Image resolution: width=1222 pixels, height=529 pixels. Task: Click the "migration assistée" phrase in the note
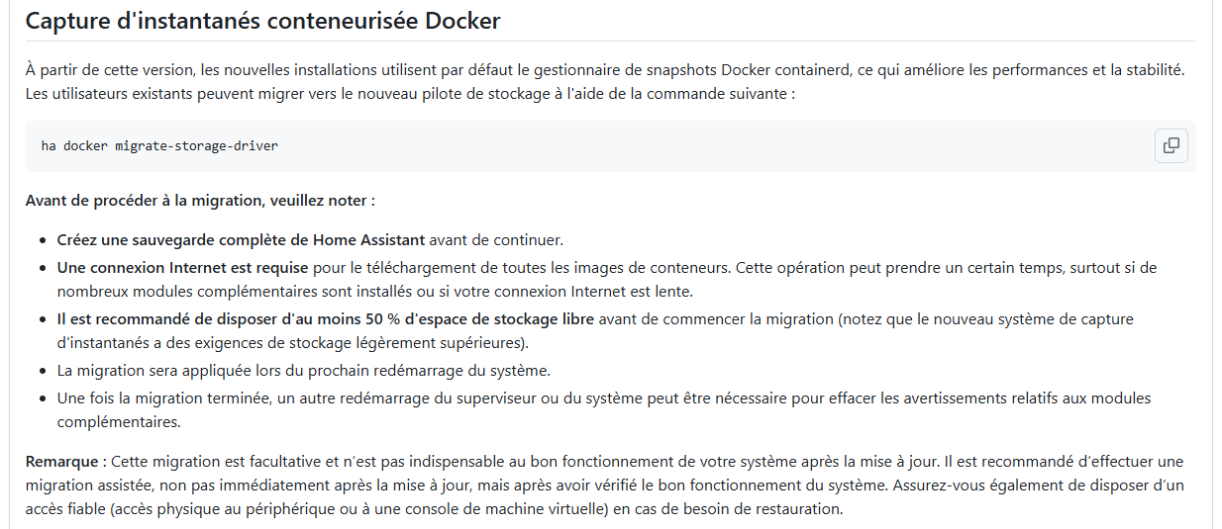point(85,485)
